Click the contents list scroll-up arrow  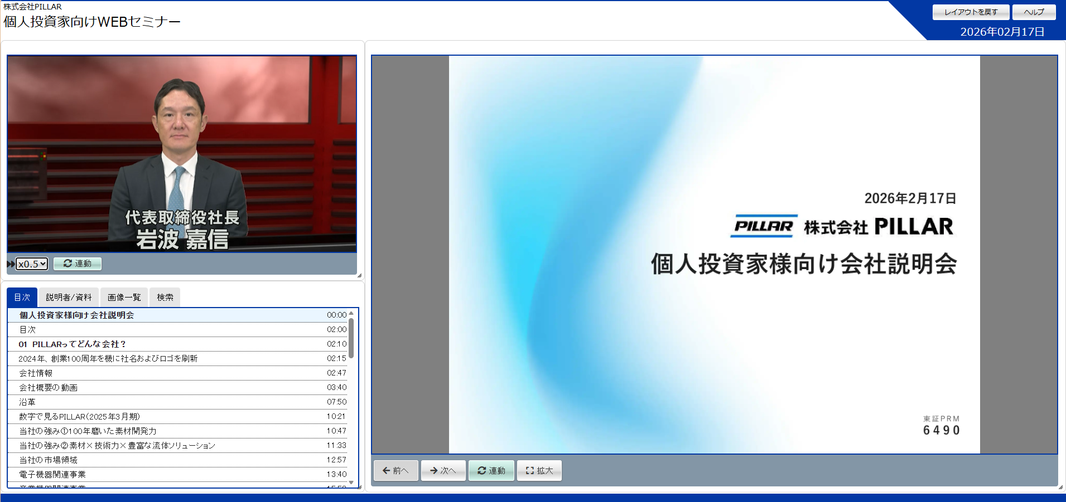click(351, 313)
